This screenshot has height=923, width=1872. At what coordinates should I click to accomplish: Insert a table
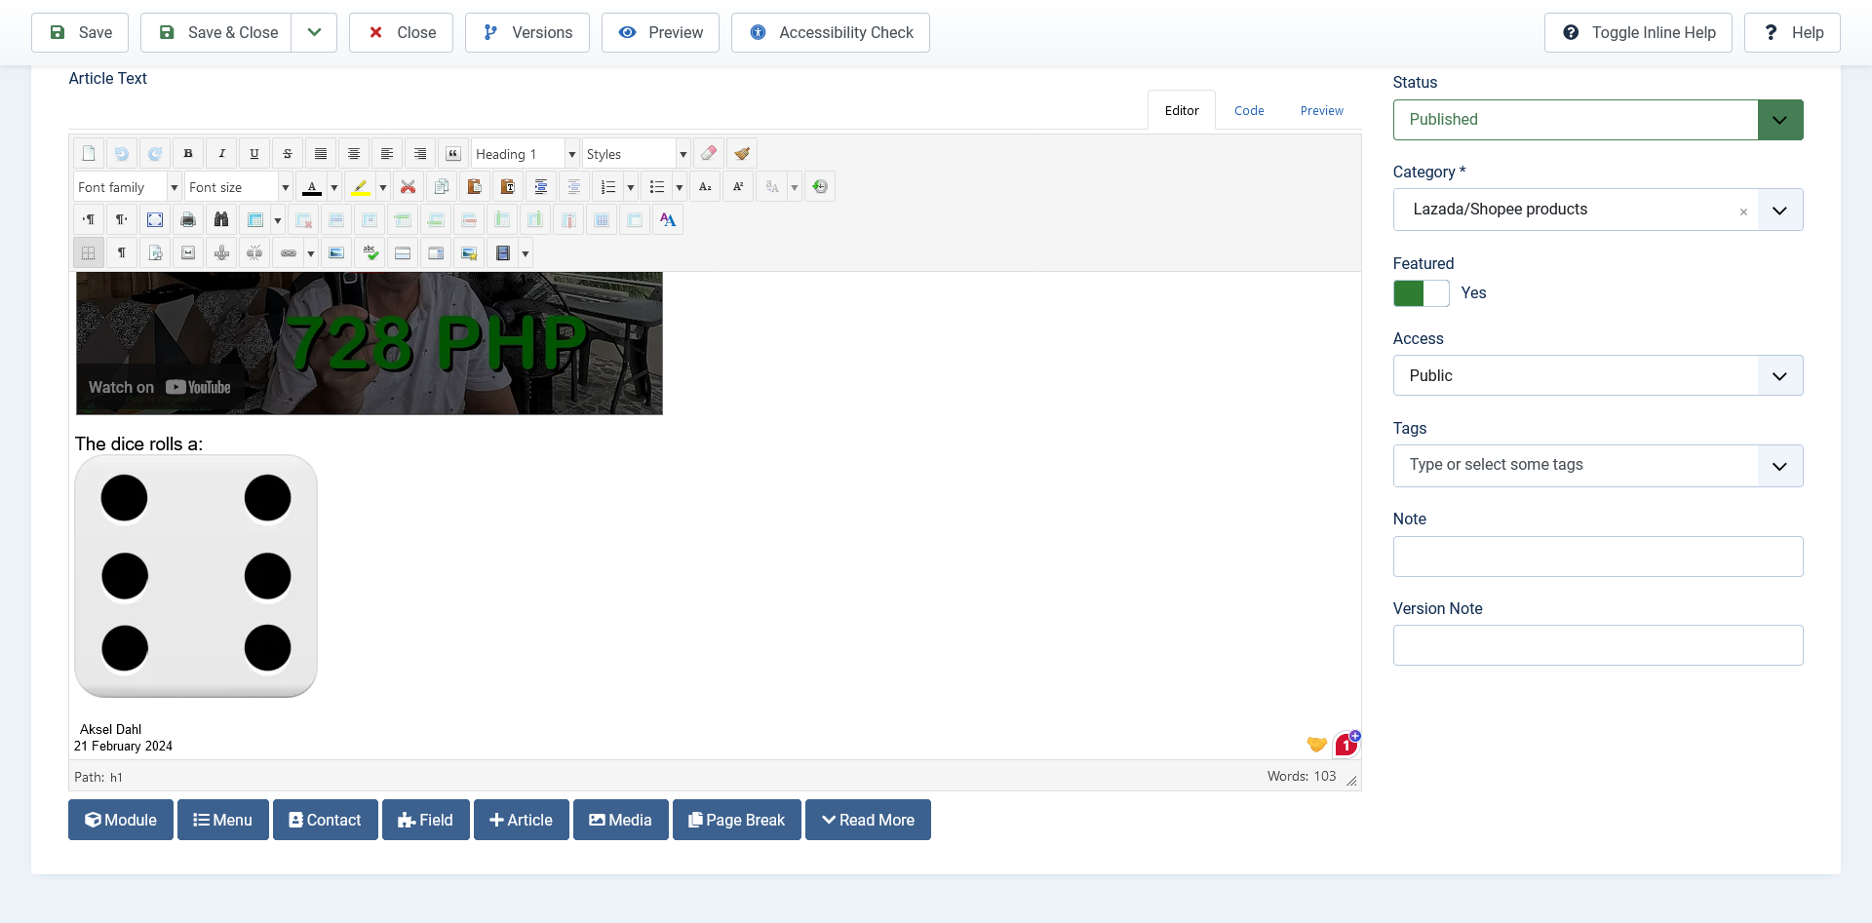[255, 219]
